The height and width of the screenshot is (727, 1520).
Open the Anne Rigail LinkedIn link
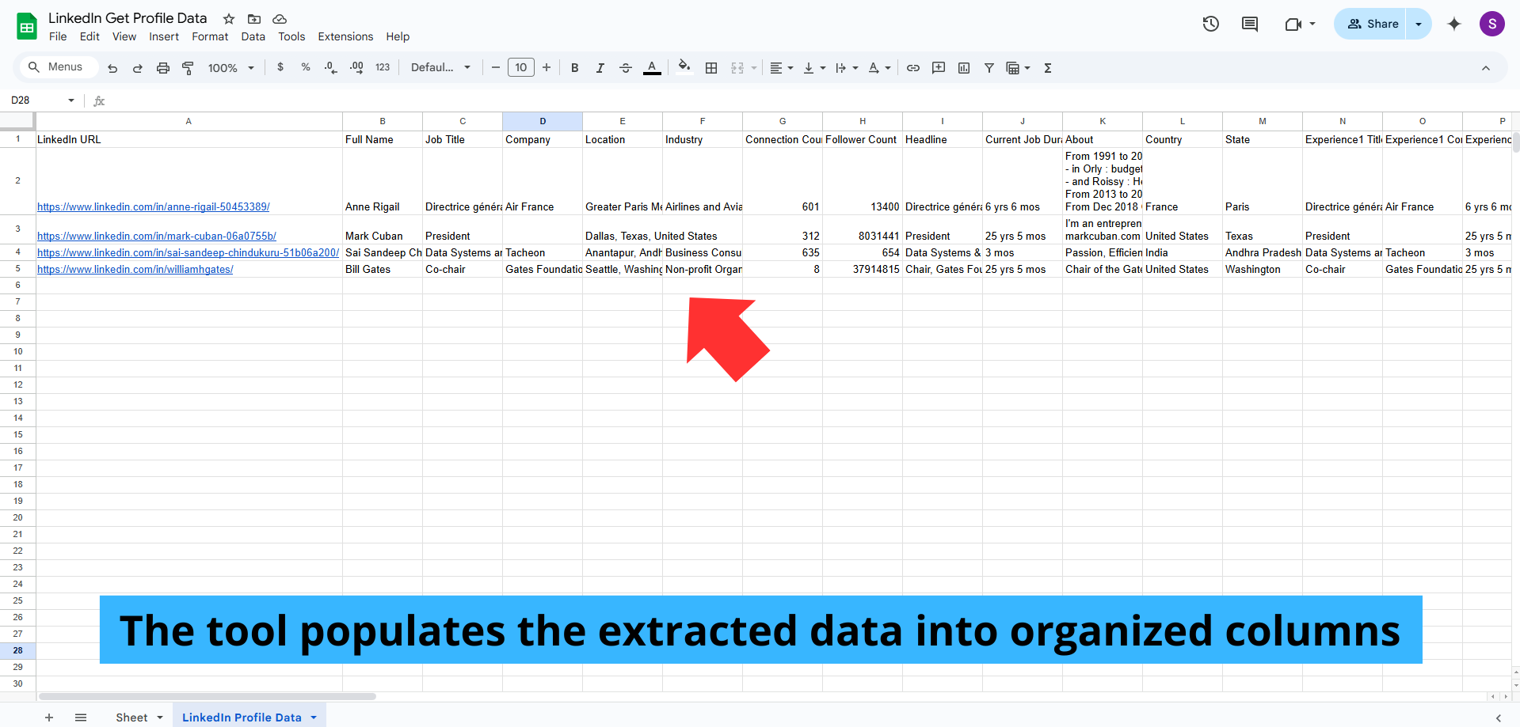click(154, 207)
